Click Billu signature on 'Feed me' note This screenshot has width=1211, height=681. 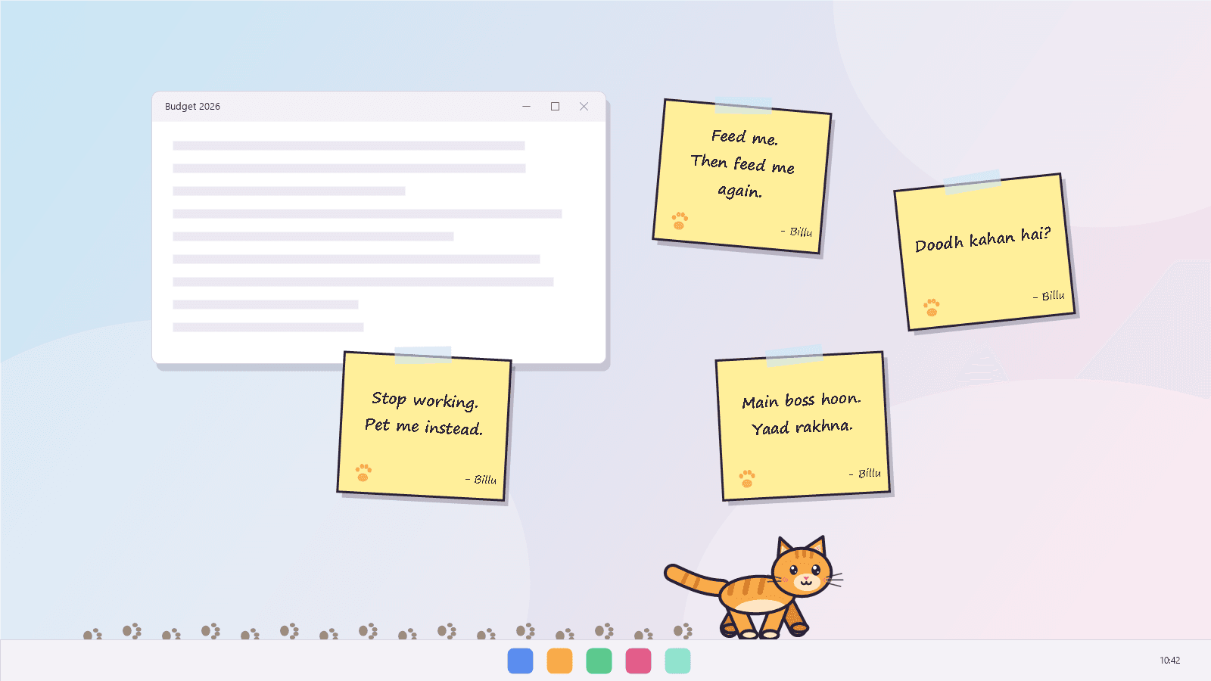click(796, 232)
